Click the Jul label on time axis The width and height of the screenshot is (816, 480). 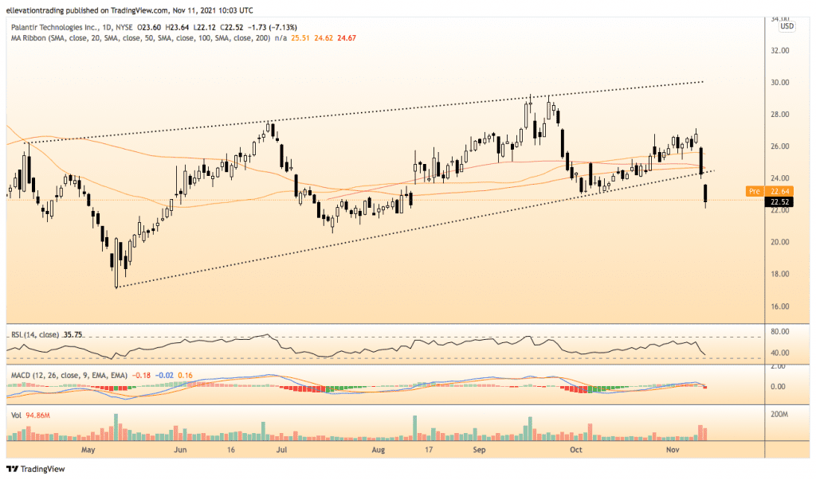(281, 450)
